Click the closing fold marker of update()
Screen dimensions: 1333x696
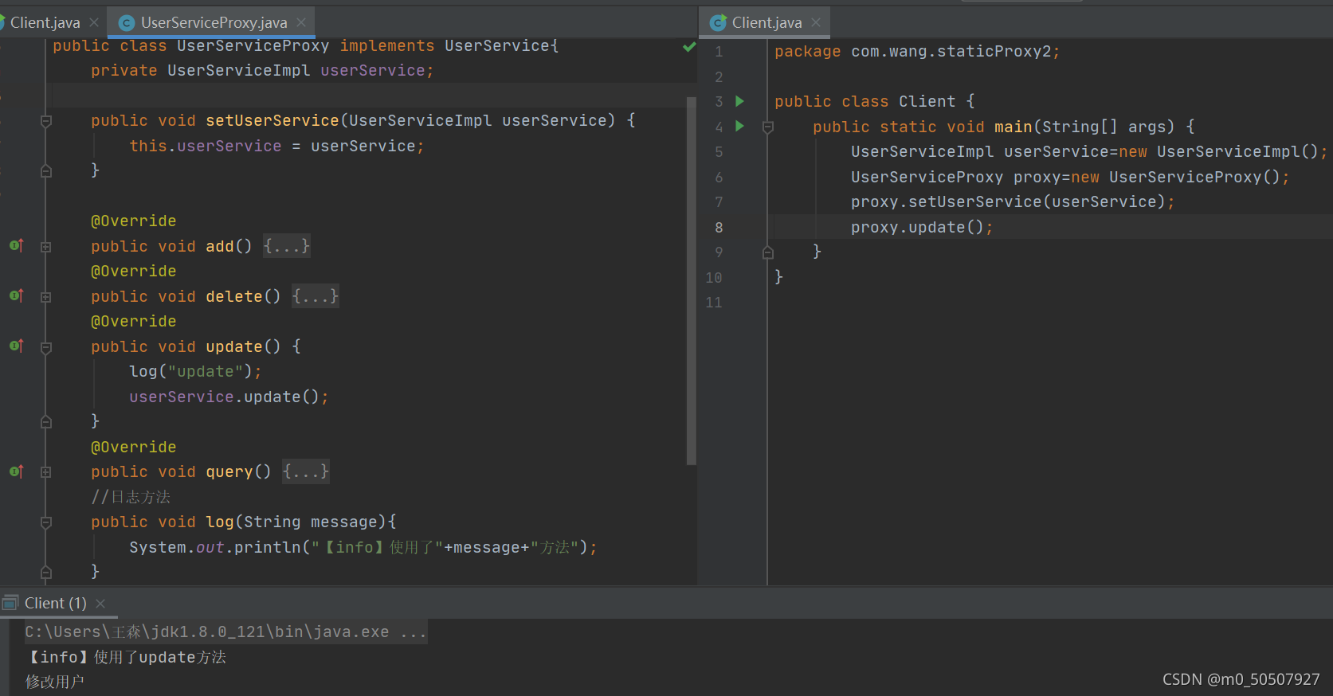pyautogui.click(x=46, y=421)
